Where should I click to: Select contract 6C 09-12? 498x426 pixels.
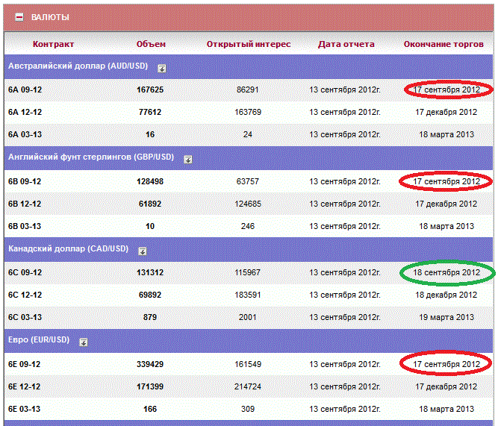[x=25, y=272]
